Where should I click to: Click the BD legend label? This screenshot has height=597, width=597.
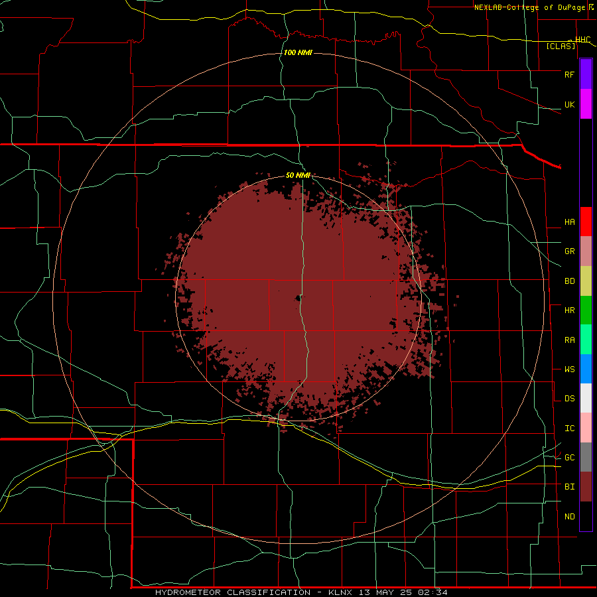click(569, 281)
